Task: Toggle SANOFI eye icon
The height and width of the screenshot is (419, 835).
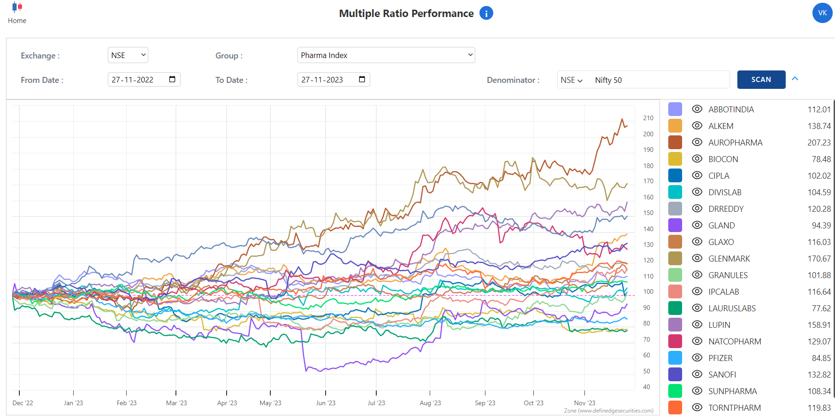Action: tap(697, 374)
